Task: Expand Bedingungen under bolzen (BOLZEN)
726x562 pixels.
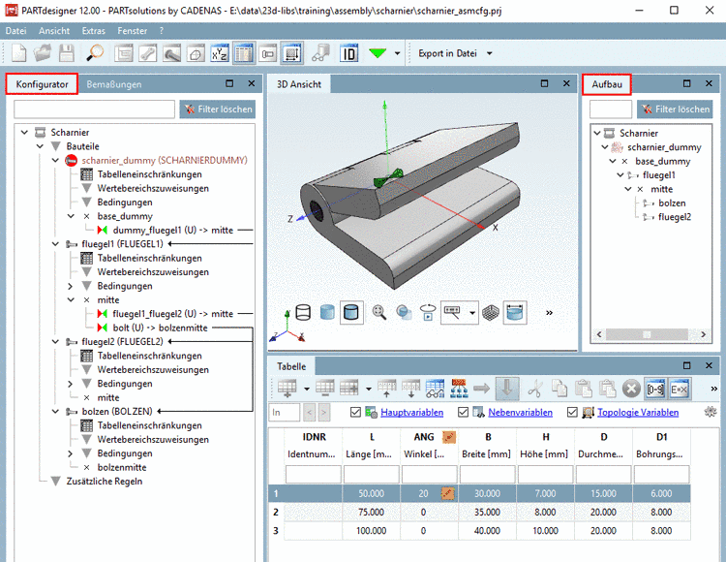Action: coord(70,453)
